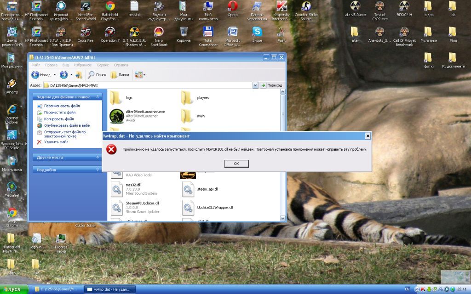
Task: Select the Counter-Strike Source desktop icon
Action: click(x=306, y=11)
